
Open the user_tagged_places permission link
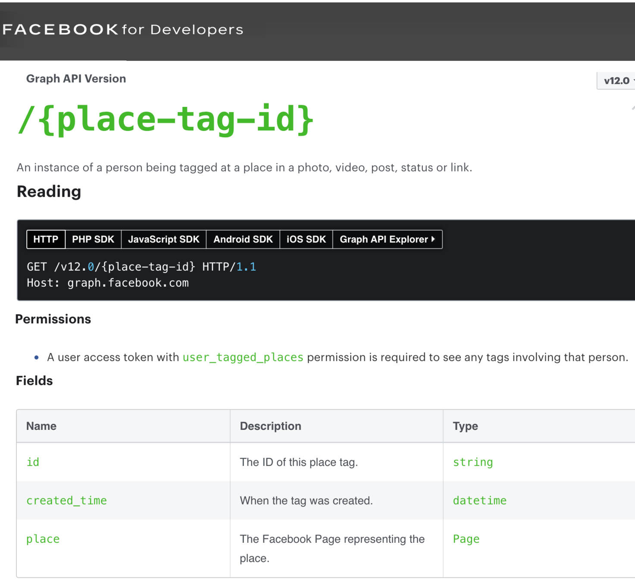(x=243, y=357)
